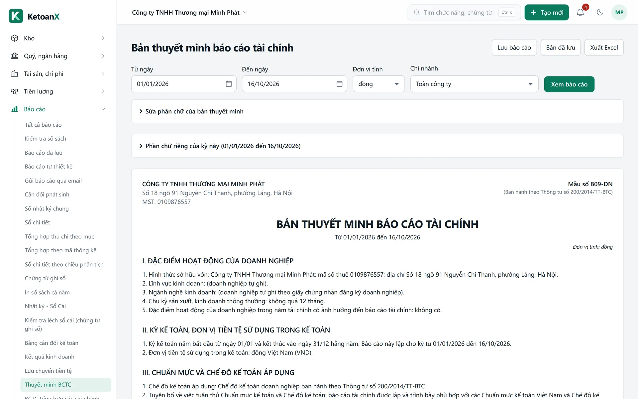Open Chứng từ ghi sổ
638x399 pixels.
(x=45, y=278)
